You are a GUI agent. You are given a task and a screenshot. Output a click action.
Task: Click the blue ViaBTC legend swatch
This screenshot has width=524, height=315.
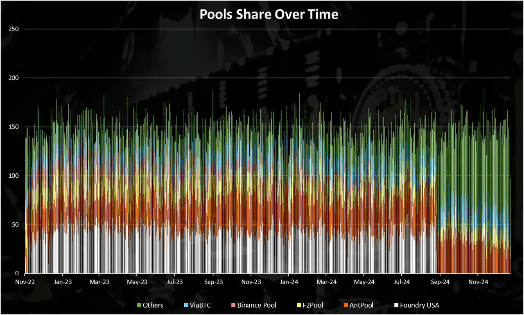click(186, 305)
